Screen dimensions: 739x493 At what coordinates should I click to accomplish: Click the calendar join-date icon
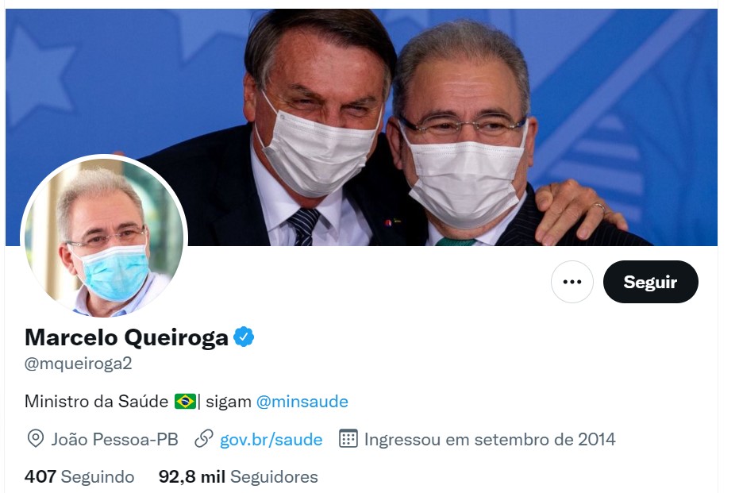pos(348,438)
